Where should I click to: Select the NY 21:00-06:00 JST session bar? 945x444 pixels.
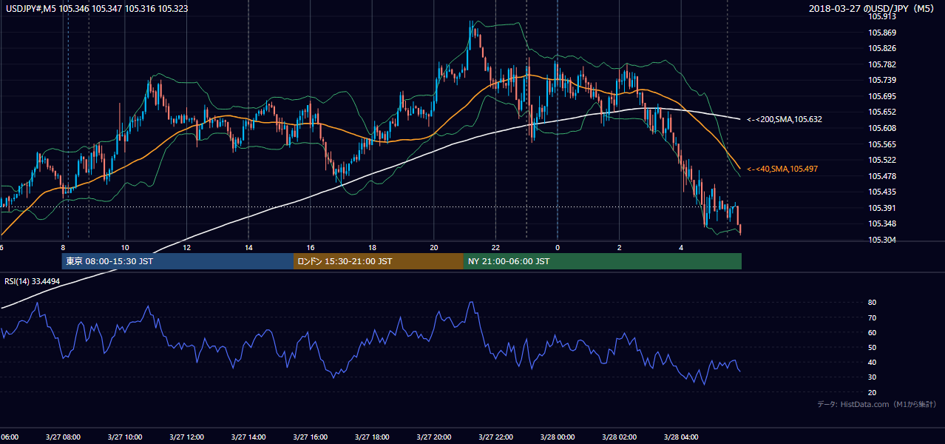click(x=602, y=261)
